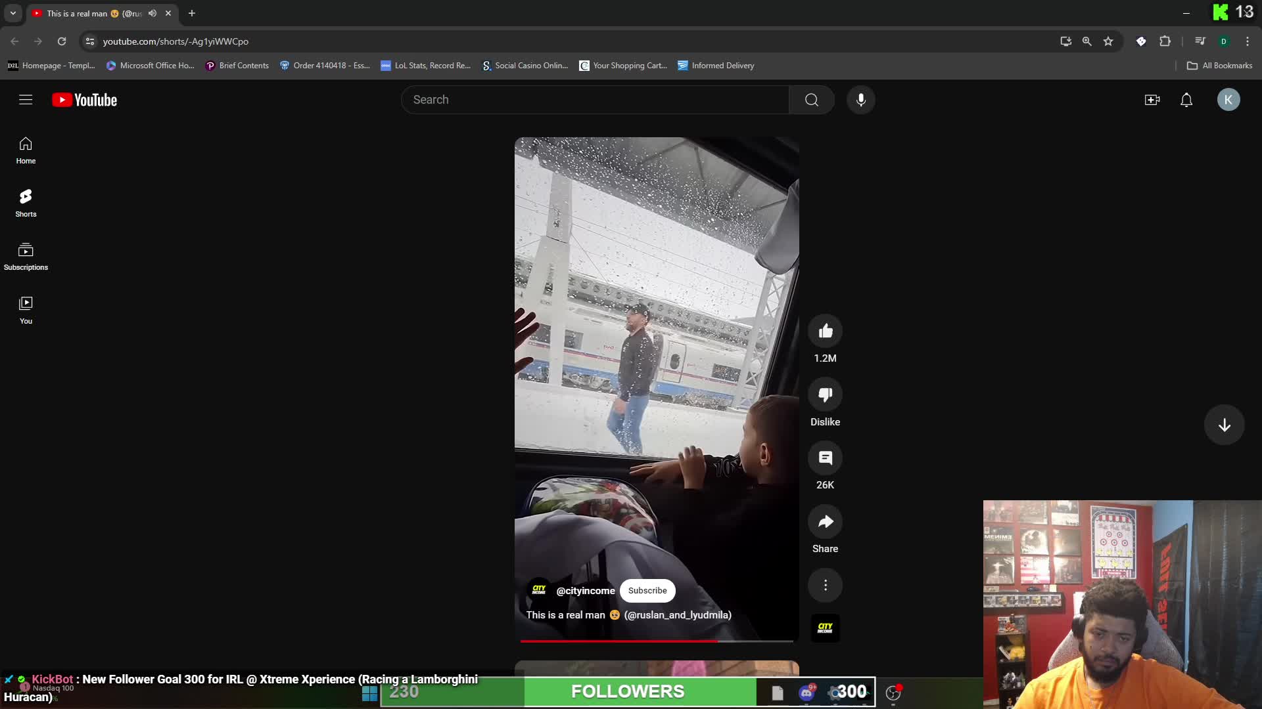This screenshot has width=1262, height=709.
Task: Open the @cityincome channel link
Action: click(586, 591)
